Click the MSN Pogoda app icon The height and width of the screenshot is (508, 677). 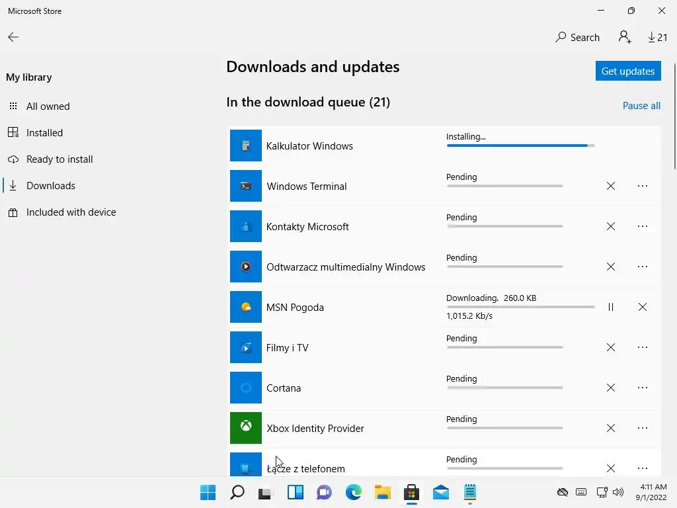point(246,307)
